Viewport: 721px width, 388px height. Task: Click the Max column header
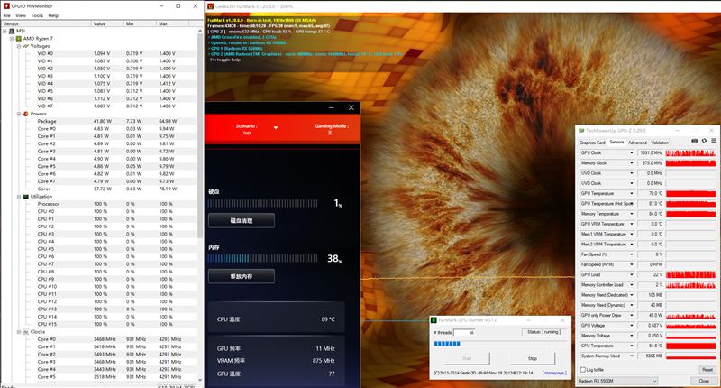tap(172, 23)
